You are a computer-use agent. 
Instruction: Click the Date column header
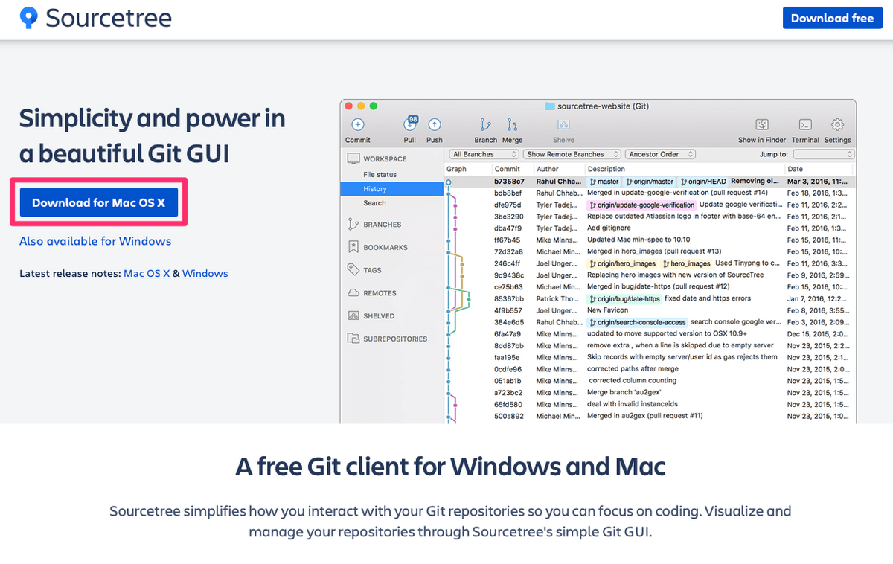(795, 169)
